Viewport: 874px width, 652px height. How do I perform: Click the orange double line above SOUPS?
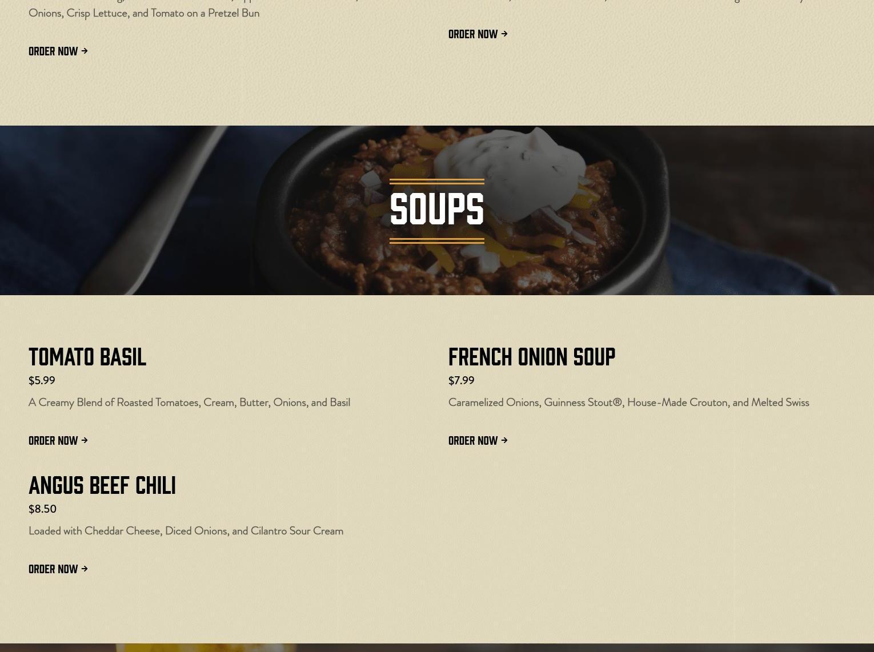[437, 182]
